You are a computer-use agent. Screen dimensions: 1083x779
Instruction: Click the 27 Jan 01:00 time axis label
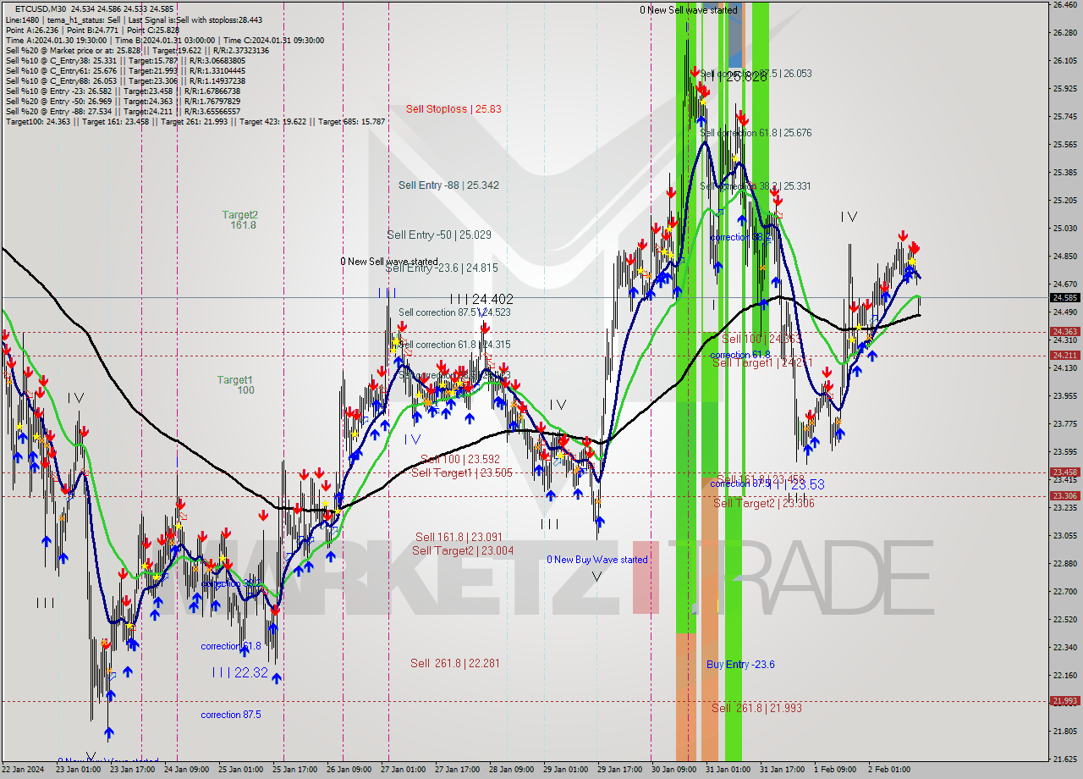coord(402,770)
